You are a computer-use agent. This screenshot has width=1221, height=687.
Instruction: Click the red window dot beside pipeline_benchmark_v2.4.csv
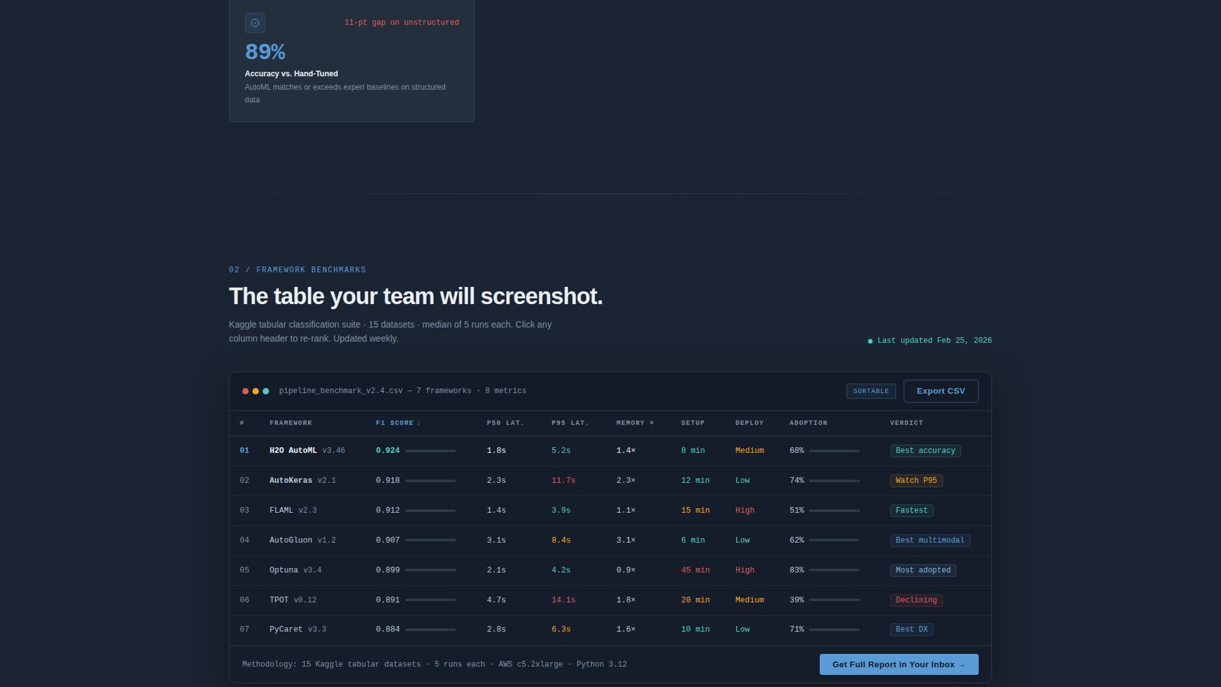point(245,391)
